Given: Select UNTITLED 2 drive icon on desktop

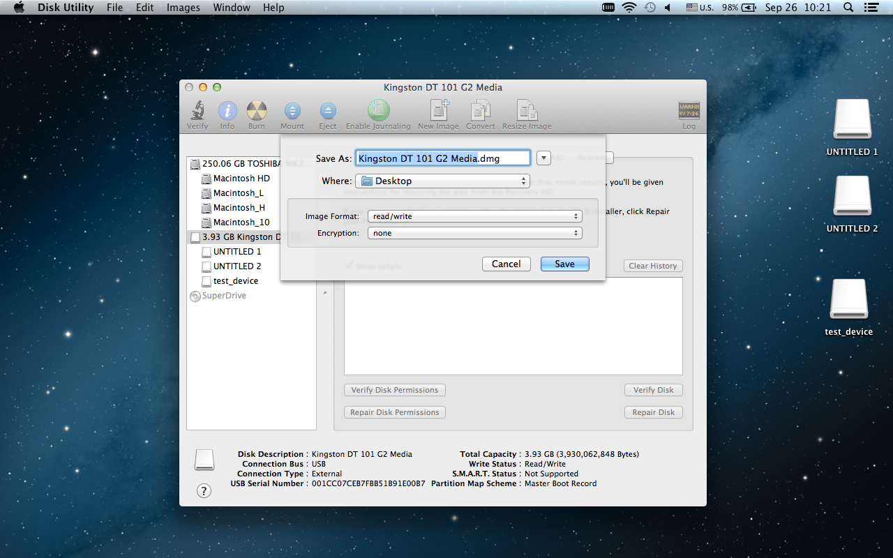Looking at the screenshot, I should 852,196.
